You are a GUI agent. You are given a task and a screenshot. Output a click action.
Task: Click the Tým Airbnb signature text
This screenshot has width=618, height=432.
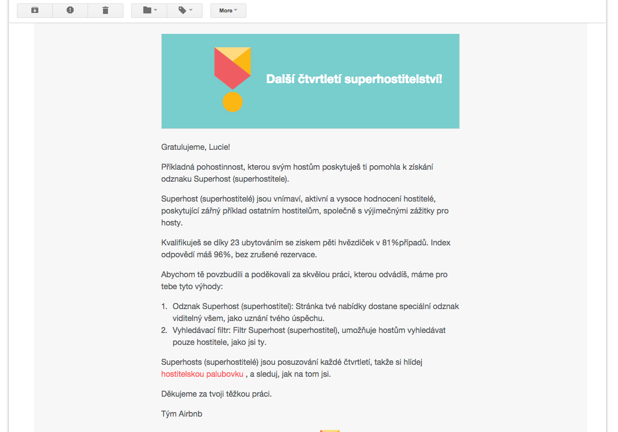click(182, 414)
